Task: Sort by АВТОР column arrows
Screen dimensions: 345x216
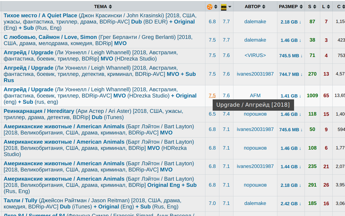Action: tap(264, 7)
